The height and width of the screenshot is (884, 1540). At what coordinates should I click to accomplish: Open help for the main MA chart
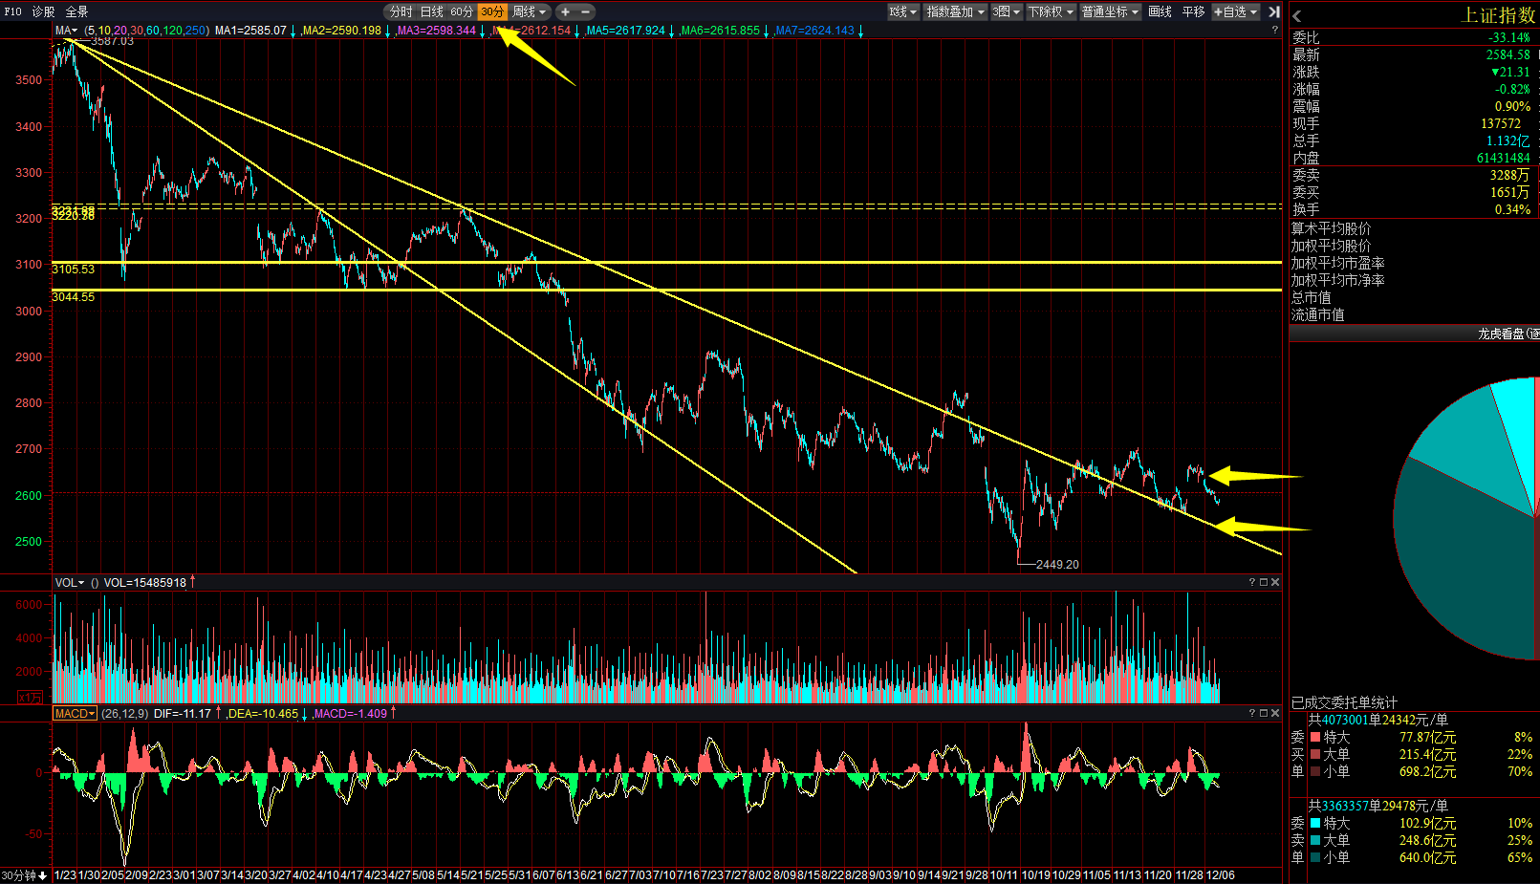(x=1274, y=30)
